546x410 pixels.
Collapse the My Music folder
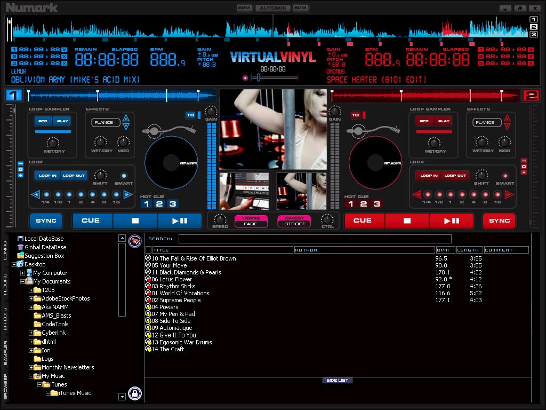tap(31, 376)
